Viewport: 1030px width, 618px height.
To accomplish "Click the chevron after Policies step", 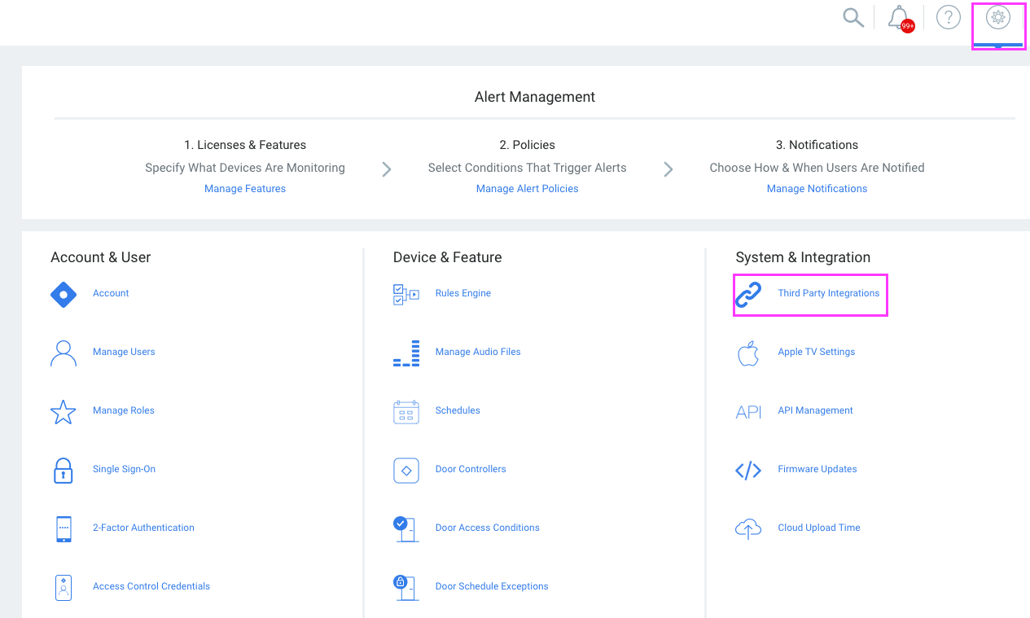I will pyautogui.click(x=668, y=169).
